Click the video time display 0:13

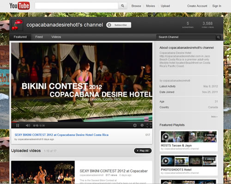point(39,125)
